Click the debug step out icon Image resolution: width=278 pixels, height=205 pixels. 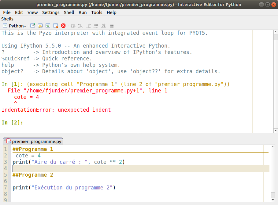[x=88, y=26]
